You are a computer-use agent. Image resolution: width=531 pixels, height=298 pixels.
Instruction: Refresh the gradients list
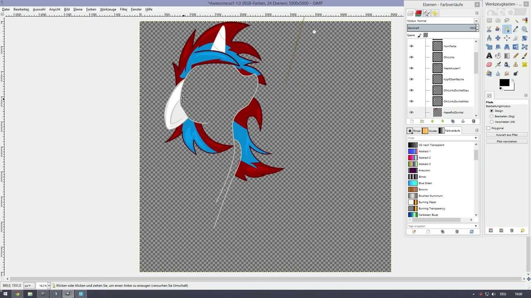pos(472,232)
